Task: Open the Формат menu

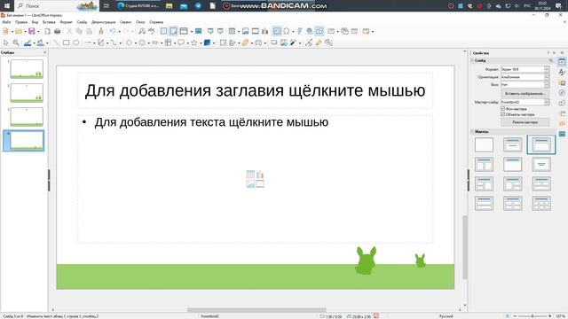Action: point(66,22)
